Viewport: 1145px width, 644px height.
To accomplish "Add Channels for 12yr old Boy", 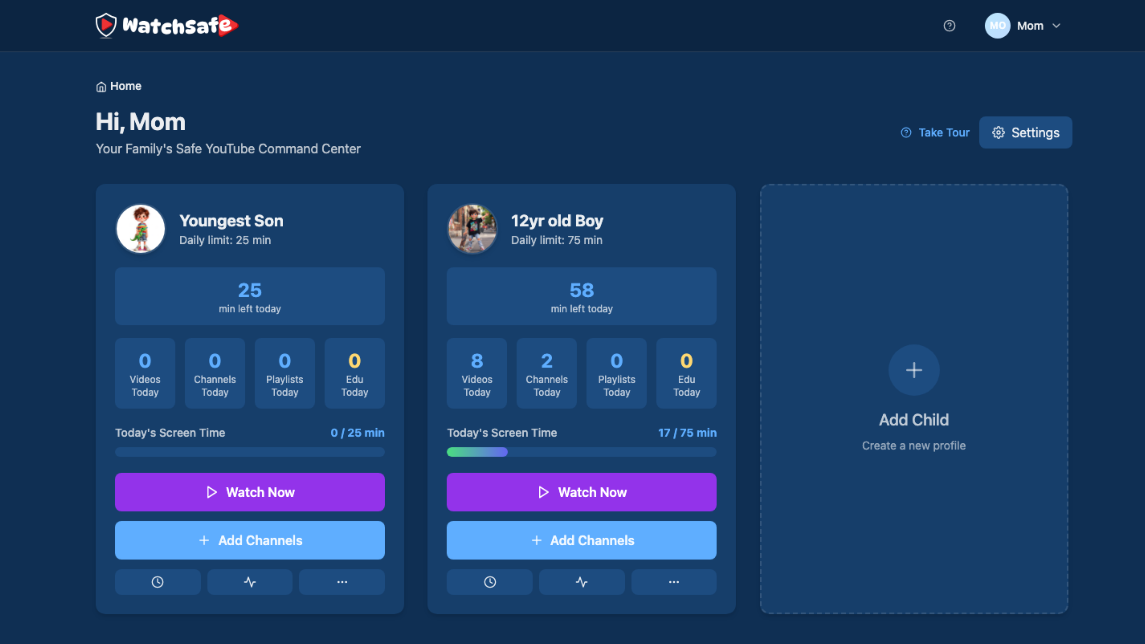I will (581, 540).
